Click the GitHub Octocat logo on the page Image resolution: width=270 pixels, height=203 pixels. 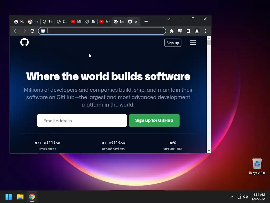coord(25,42)
